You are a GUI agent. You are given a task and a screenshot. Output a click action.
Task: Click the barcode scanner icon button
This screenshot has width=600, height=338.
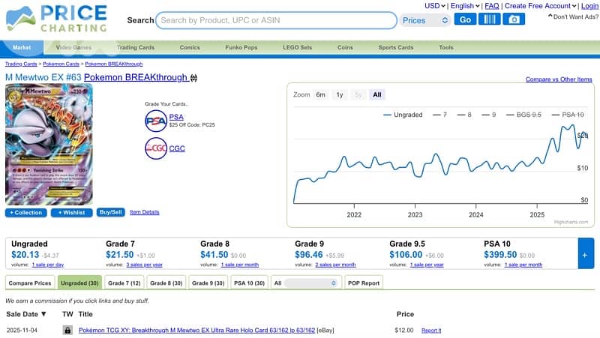click(489, 19)
